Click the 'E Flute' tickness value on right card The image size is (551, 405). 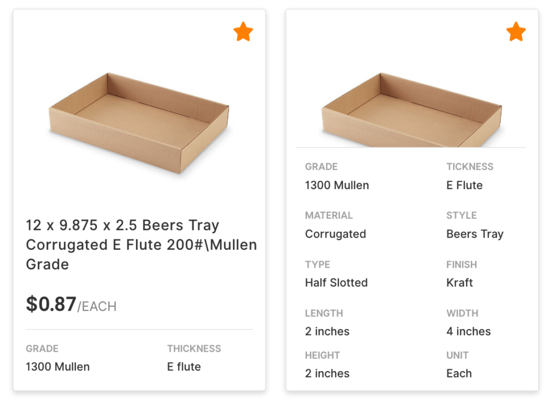pyautogui.click(x=464, y=185)
